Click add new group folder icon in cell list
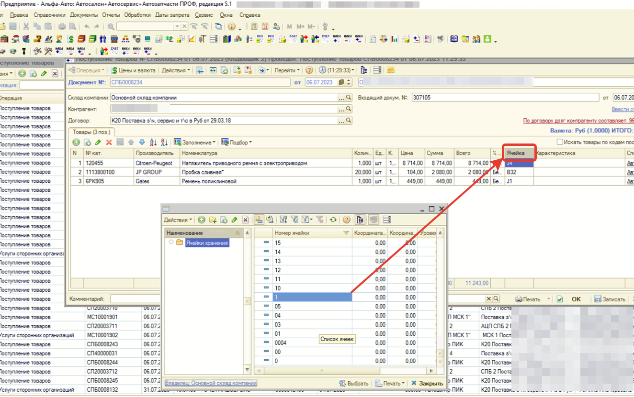Image resolution: width=634 pixels, height=397 pixels. coord(213,220)
